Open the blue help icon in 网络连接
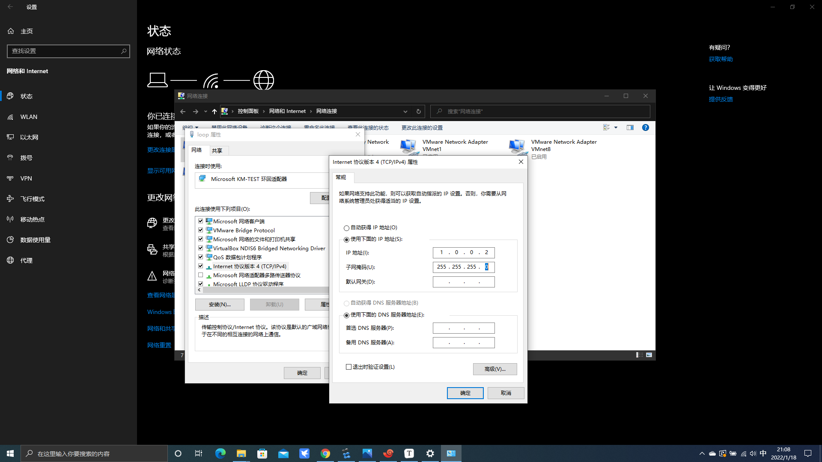This screenshot has height=462, width=822. click(646, 127)
